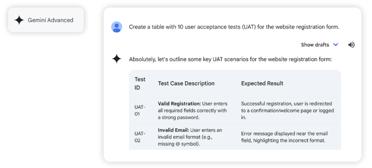Select the Expected Result column header
Viewport: 372px width, 168px height.
coord(262,83)
